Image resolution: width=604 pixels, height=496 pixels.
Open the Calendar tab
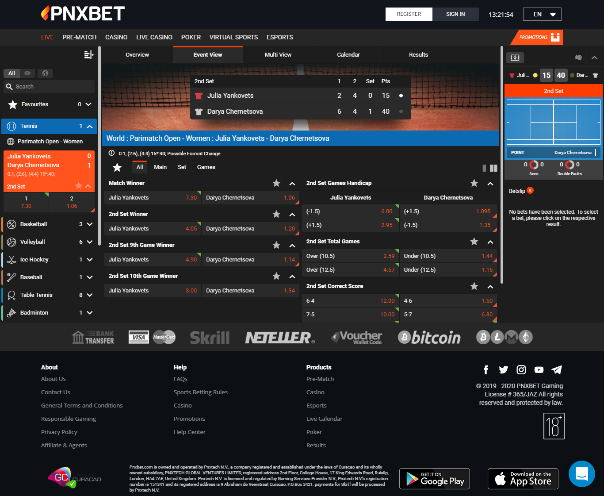(348, 55)
